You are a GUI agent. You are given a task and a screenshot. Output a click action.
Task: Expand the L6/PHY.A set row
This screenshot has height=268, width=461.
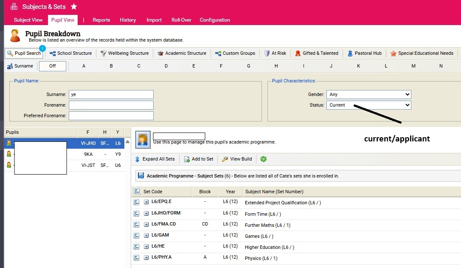pos(146,257)
